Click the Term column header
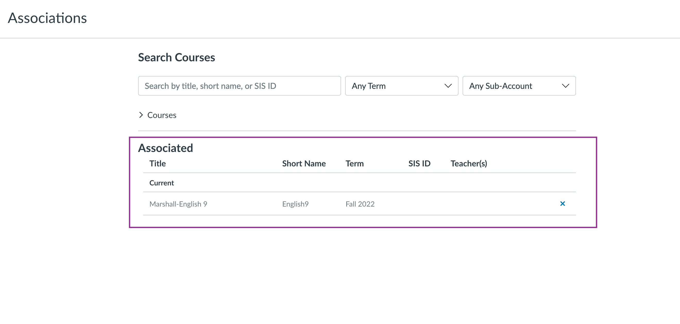The image size is (680, 324). click(354, 164)
